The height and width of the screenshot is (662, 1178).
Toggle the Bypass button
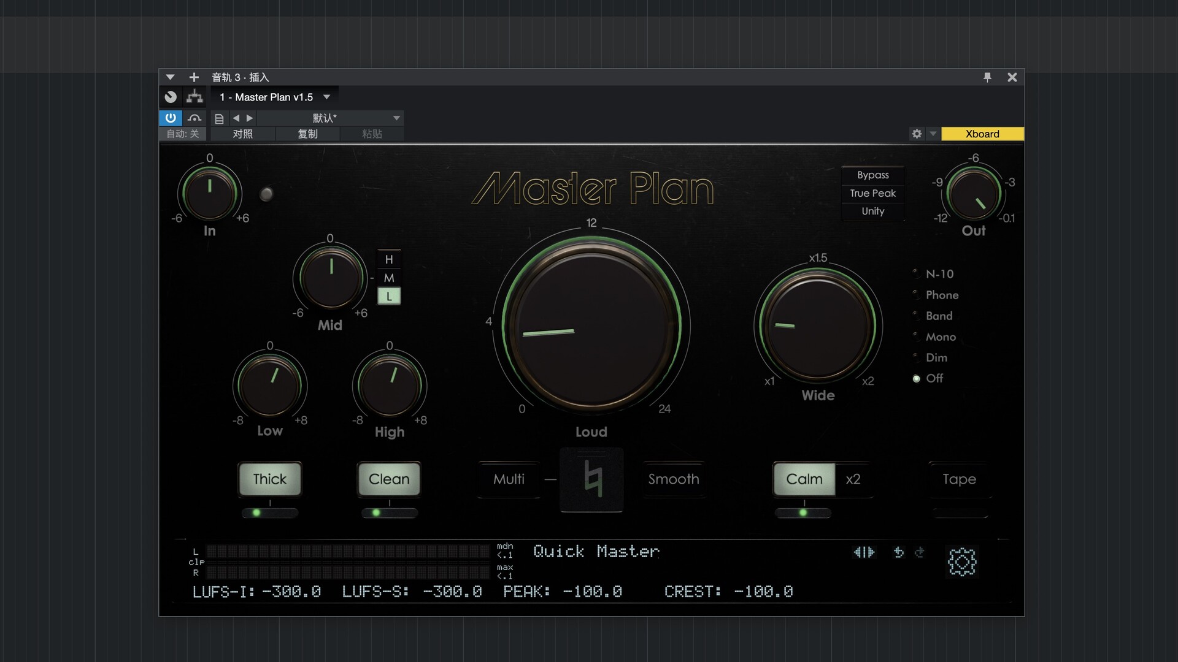point(873,175)
